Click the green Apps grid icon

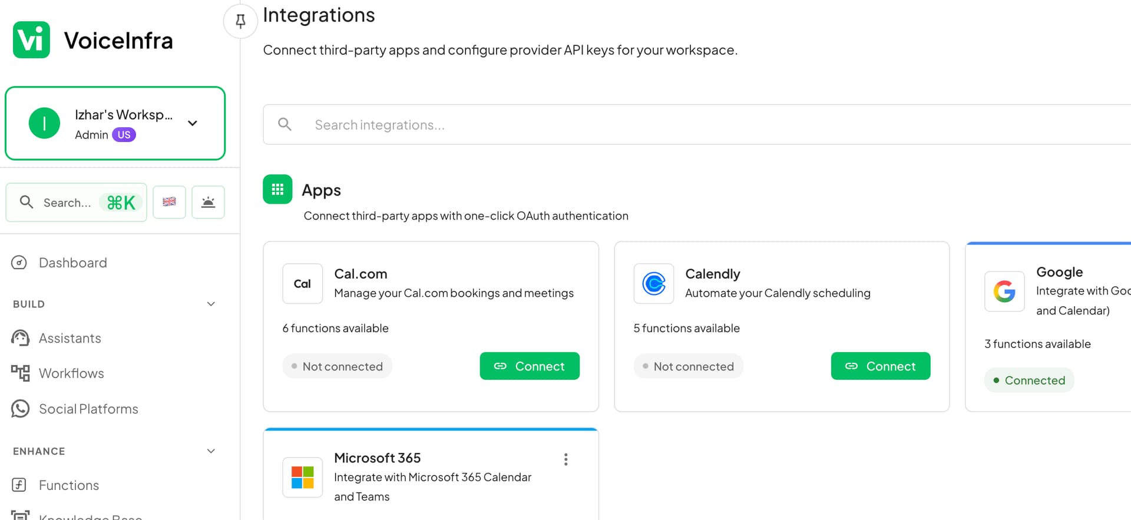(277, 189)
